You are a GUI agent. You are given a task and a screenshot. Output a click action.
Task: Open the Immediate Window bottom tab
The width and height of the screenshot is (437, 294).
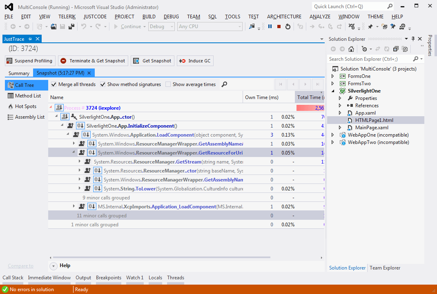(49, 278)
